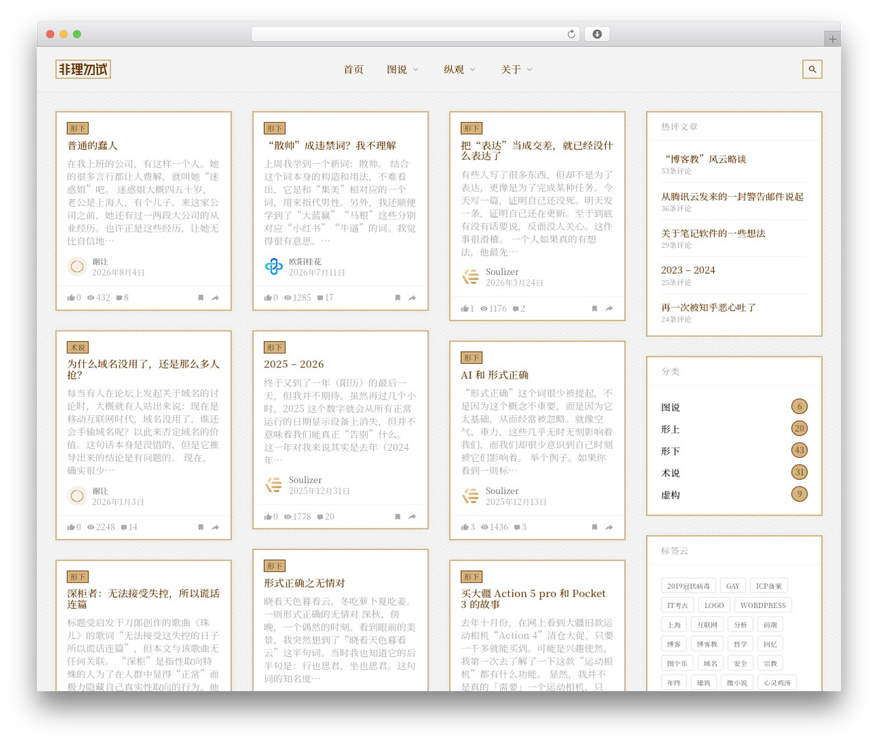Open hot article 关于笔记软件的一些想法

click(713, 233)
